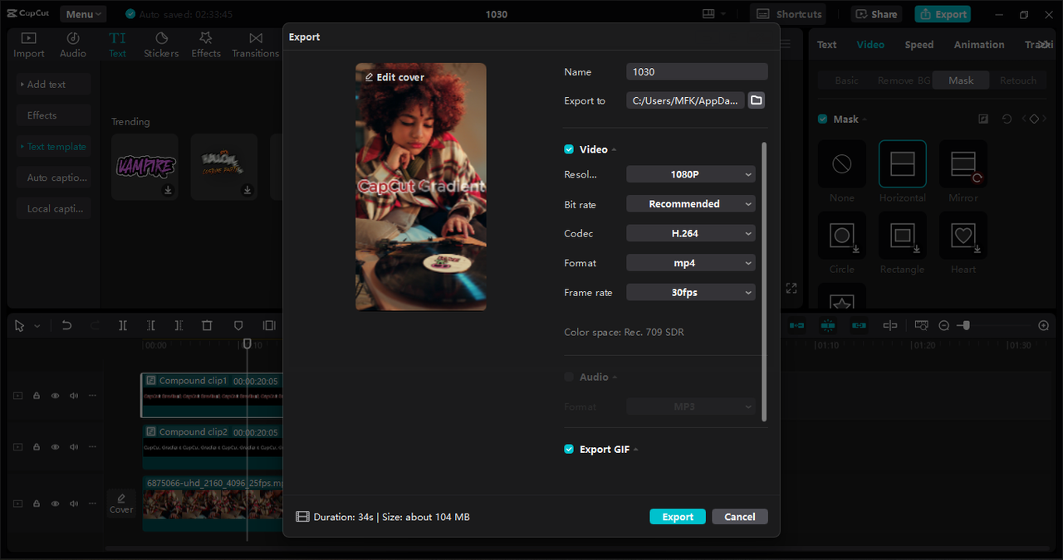
Task: Undo the last timeline edit
Action: pos(66,326)
